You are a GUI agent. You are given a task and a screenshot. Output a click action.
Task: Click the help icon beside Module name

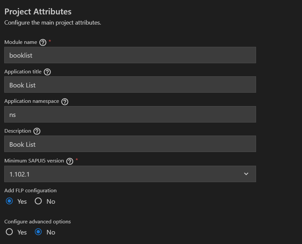(x=43, y=42)
